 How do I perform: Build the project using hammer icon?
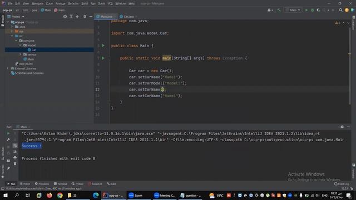click(x=279, y=10)
